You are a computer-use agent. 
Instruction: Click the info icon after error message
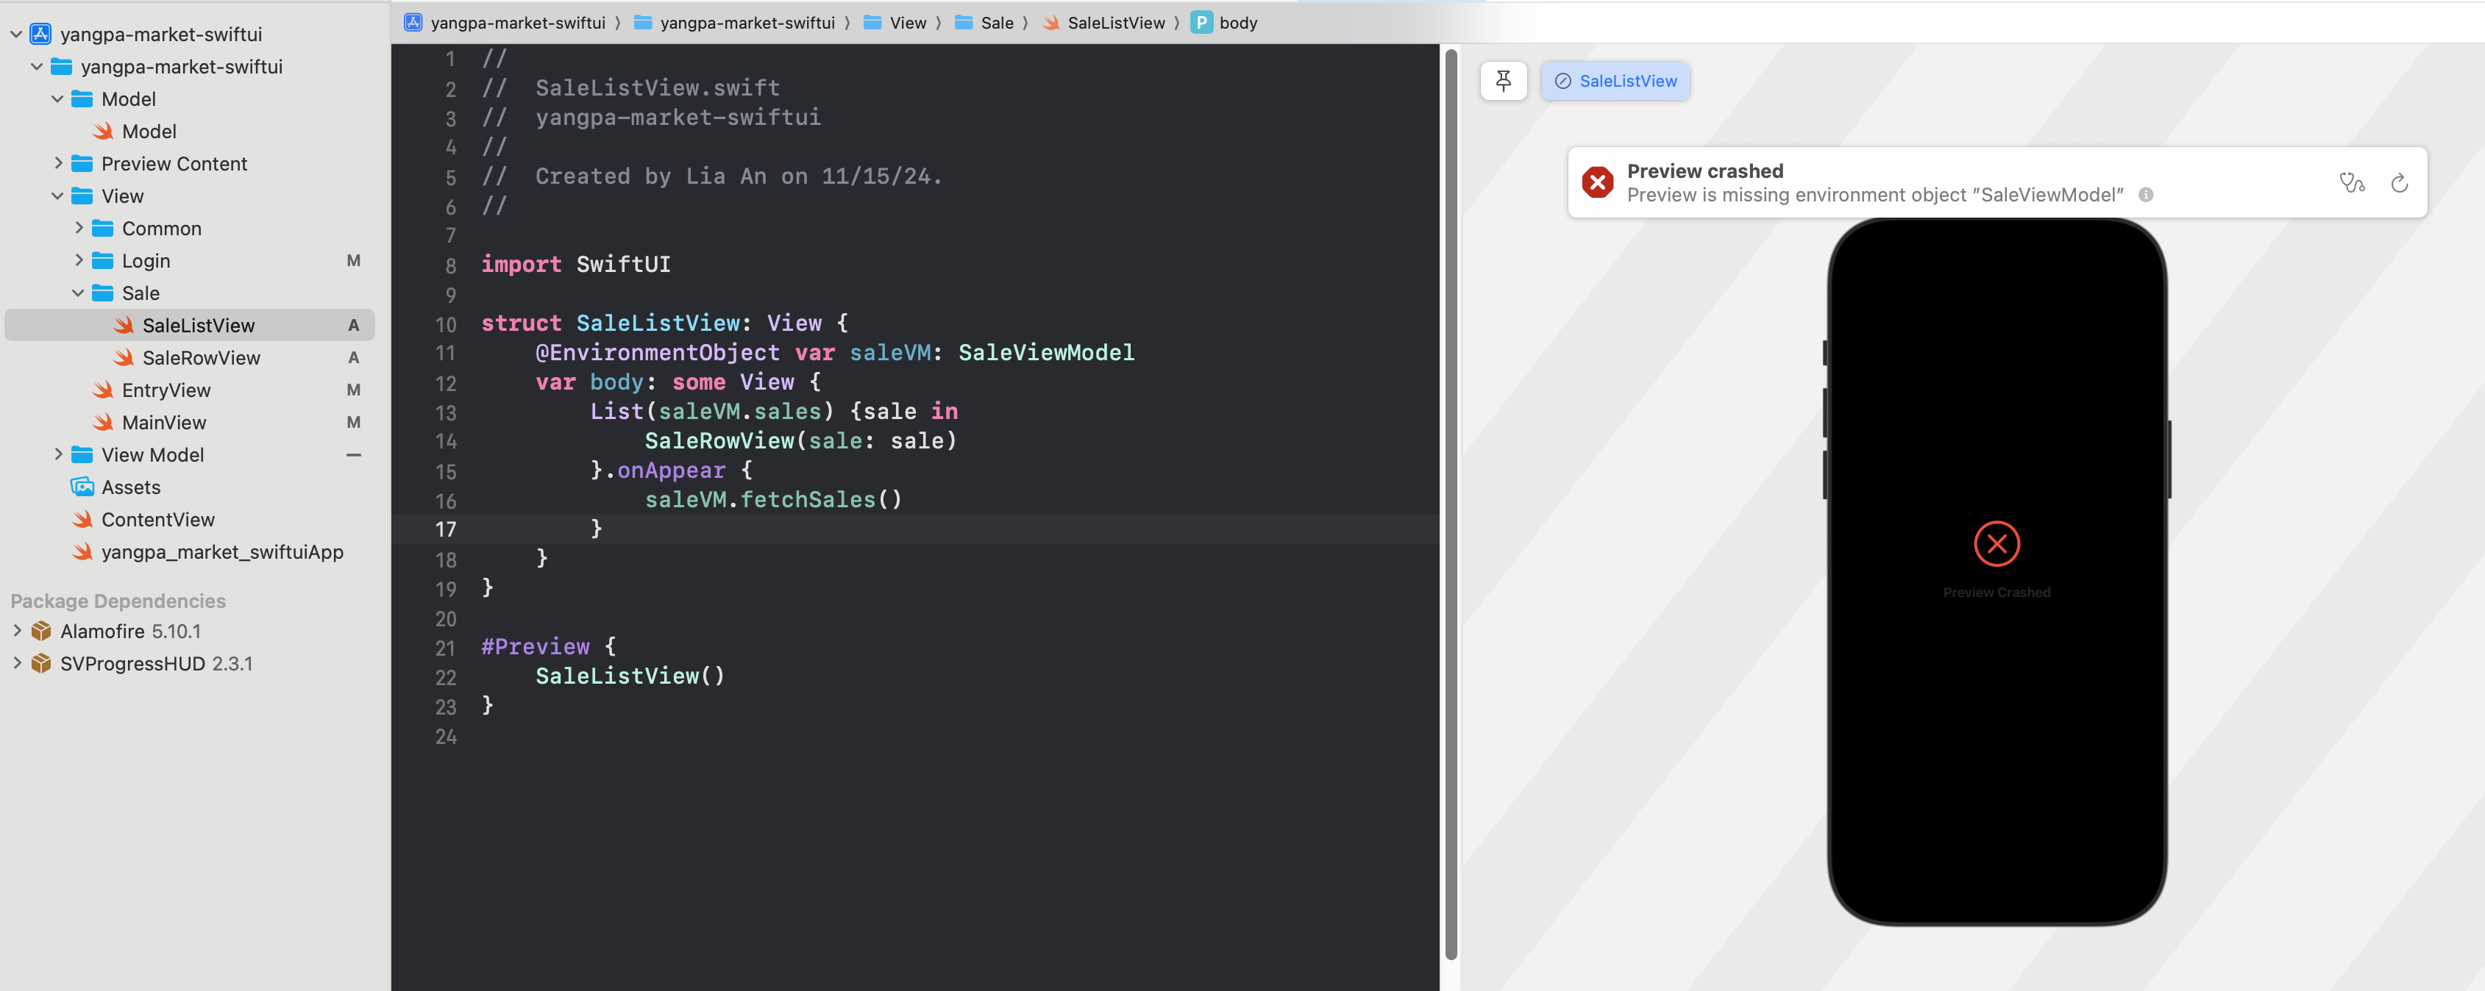(x=2145, y=195)
